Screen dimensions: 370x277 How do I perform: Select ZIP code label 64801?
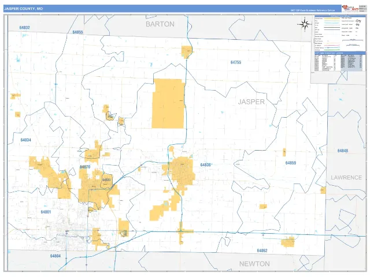(46, 212)
